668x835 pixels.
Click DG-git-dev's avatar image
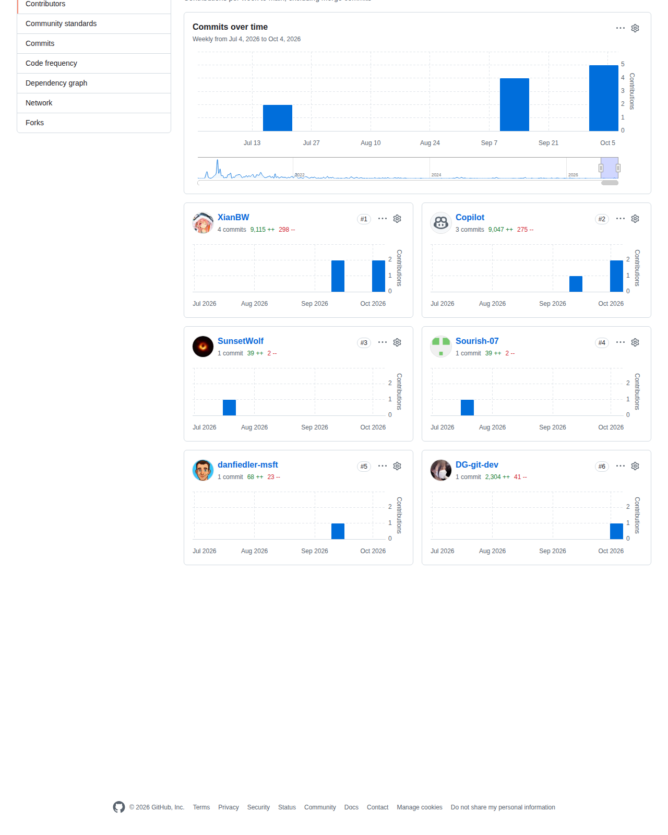coord(441,470)
